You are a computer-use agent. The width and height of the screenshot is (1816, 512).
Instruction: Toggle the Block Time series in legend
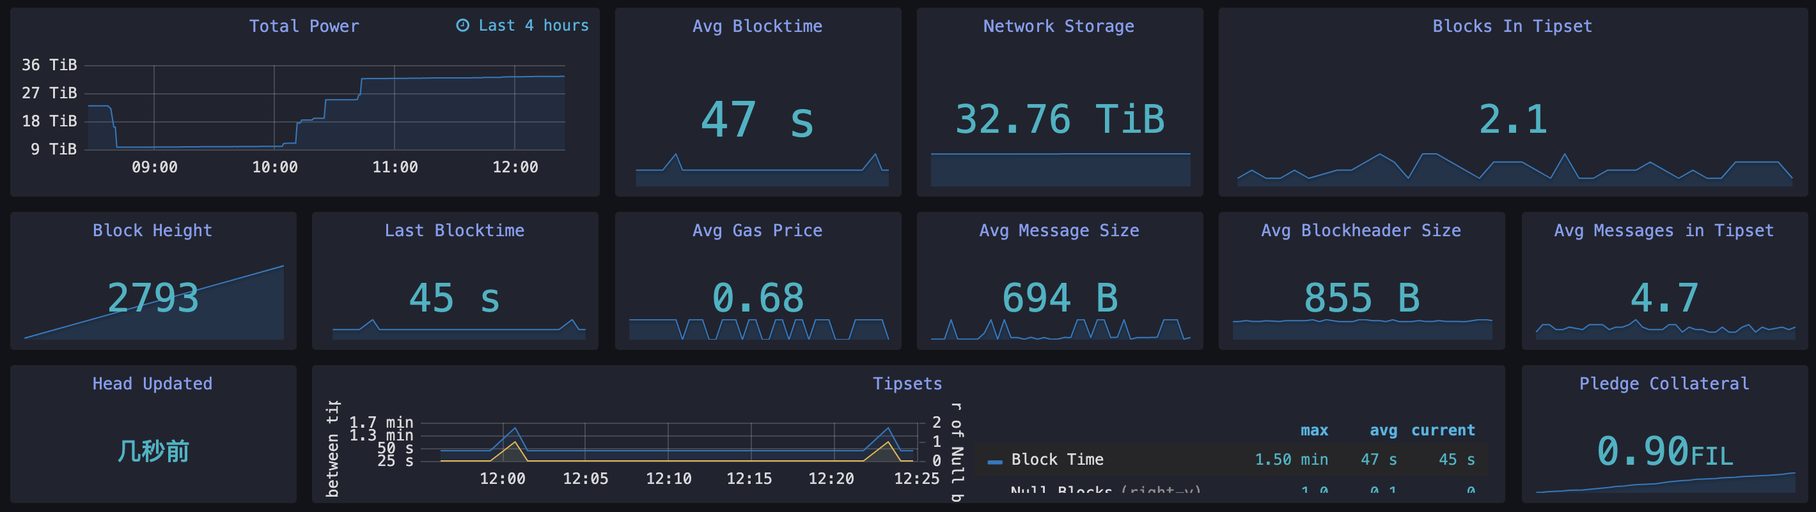coord(1057,460)
